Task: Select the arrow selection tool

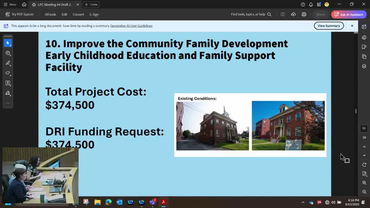Action: 8,43
